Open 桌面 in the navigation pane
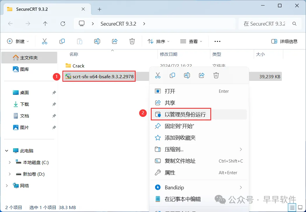This screenshot has width=306, height=212. [x=29, y=92]
